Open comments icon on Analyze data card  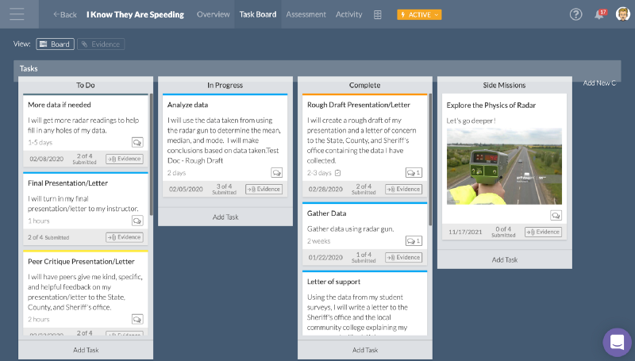277,172
